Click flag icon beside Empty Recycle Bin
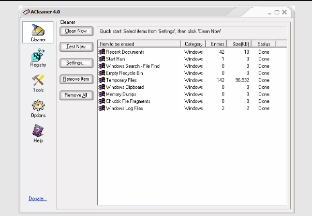312x216 pixels. 102,73
